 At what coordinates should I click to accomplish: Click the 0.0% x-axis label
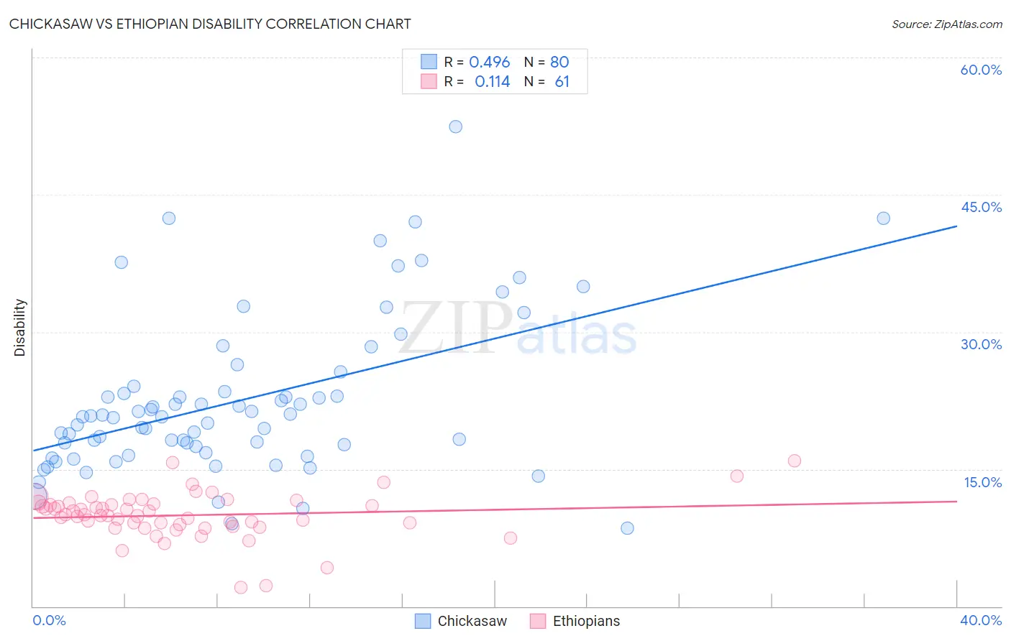(49, 620)
